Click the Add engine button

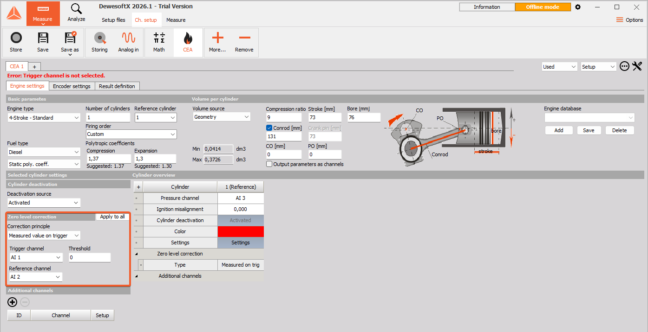point(559,130)
